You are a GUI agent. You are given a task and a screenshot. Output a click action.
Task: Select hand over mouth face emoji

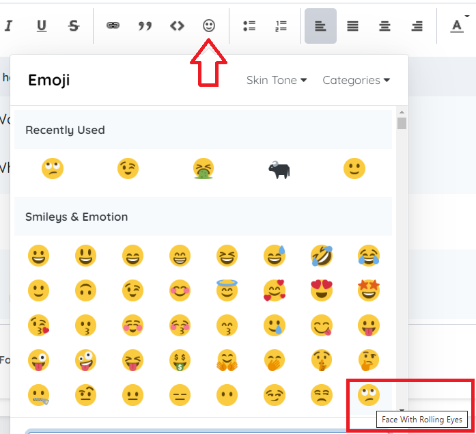tap(275, 360)
